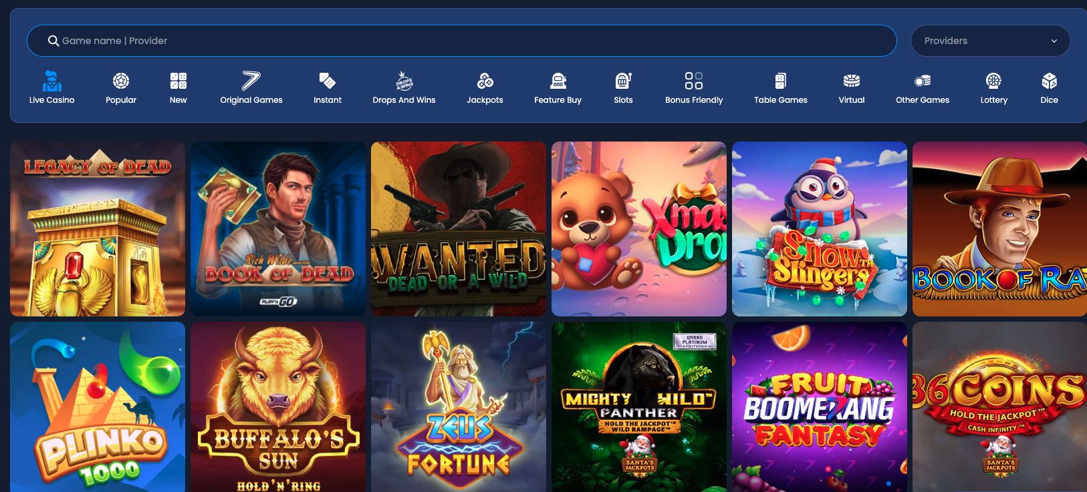Launch Rich Wilde Book of Dead game
The height and width of the screenshot is (492, 1087).
point(278,229)
